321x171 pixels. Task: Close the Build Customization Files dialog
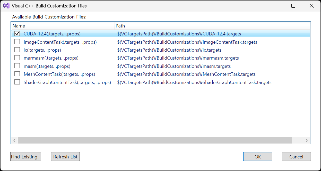click(x=311, y=6)
